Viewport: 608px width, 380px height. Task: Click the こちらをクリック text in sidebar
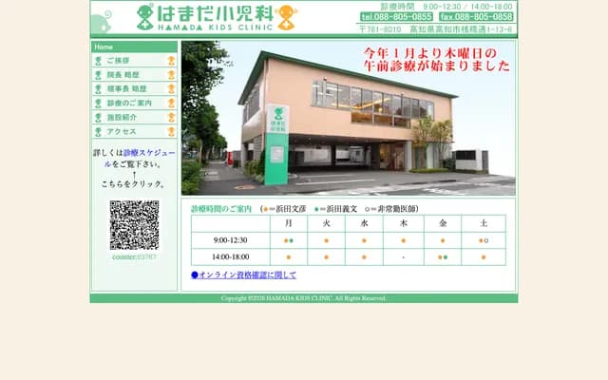134,184
